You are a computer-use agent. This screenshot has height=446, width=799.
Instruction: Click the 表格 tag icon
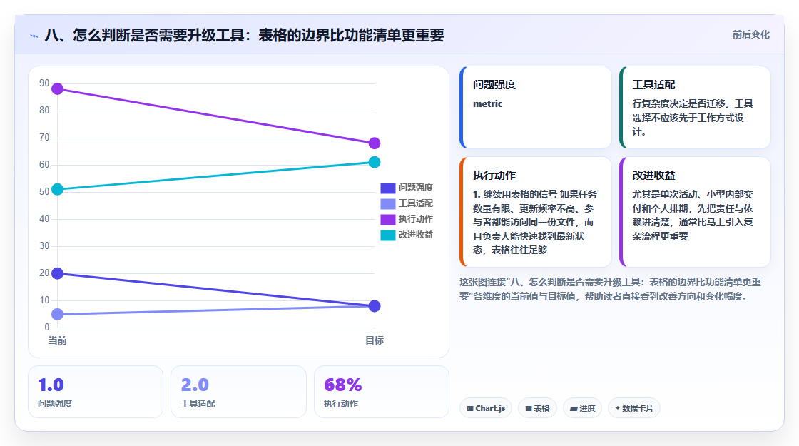coord(529,408)
